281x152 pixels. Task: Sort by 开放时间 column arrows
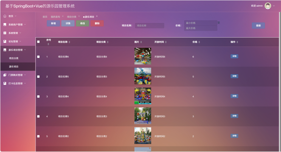(166, 42)
